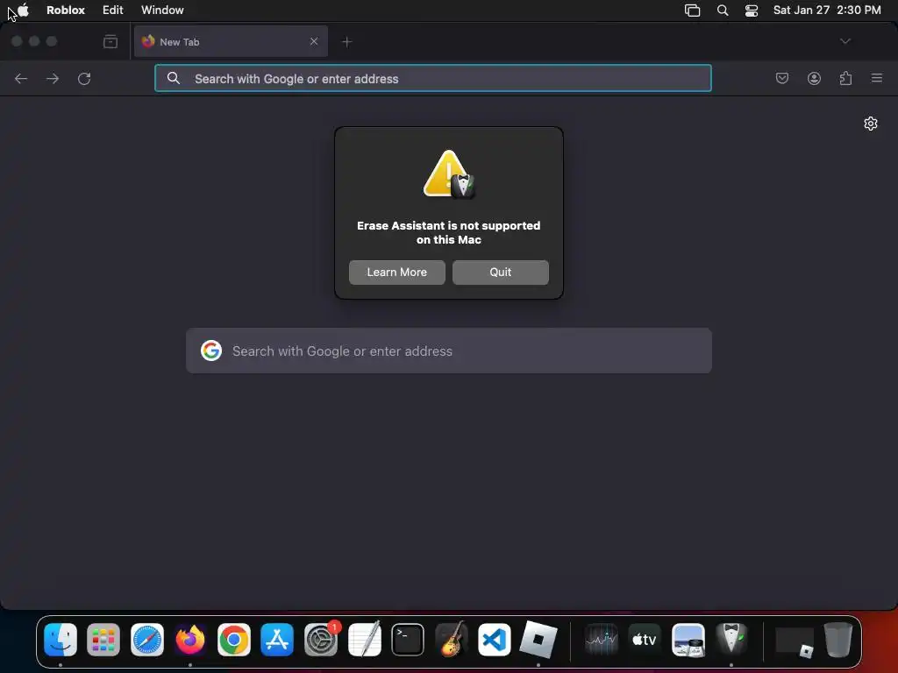This screenshot has height=673, width=898.
Task: Open GarageBand from the Dock
Action: tap(452, 640)
